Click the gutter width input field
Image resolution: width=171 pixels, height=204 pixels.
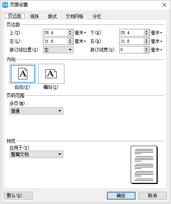131,50
